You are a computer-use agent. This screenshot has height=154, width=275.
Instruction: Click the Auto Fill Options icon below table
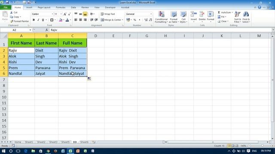point(89,79)
